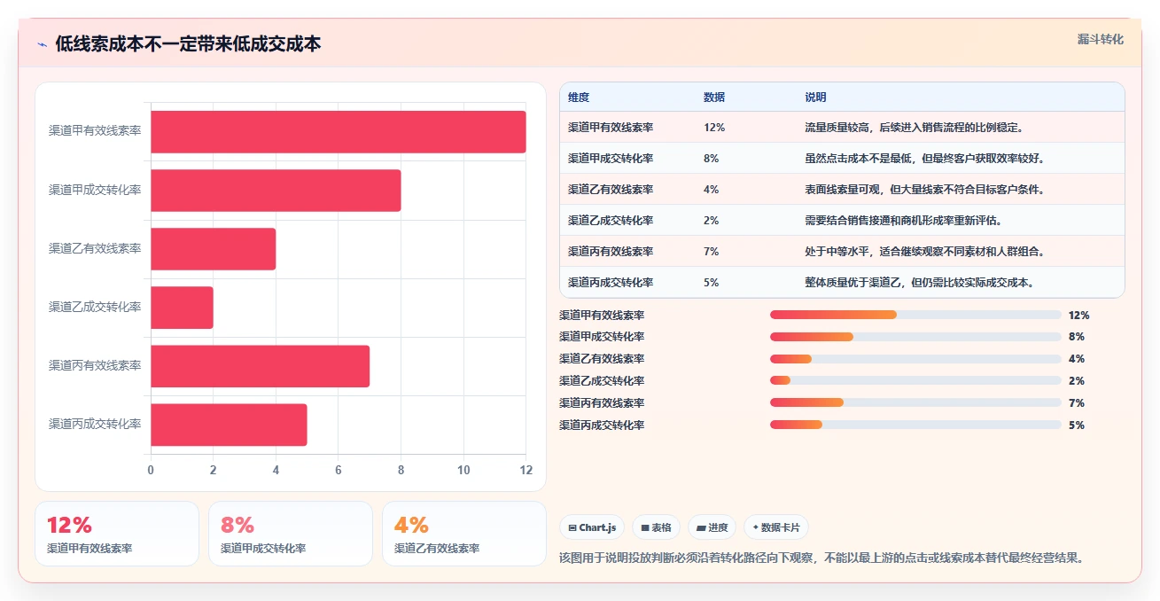Click the 数据卡片 chip
1160x601 pixels.
[775, 527]
